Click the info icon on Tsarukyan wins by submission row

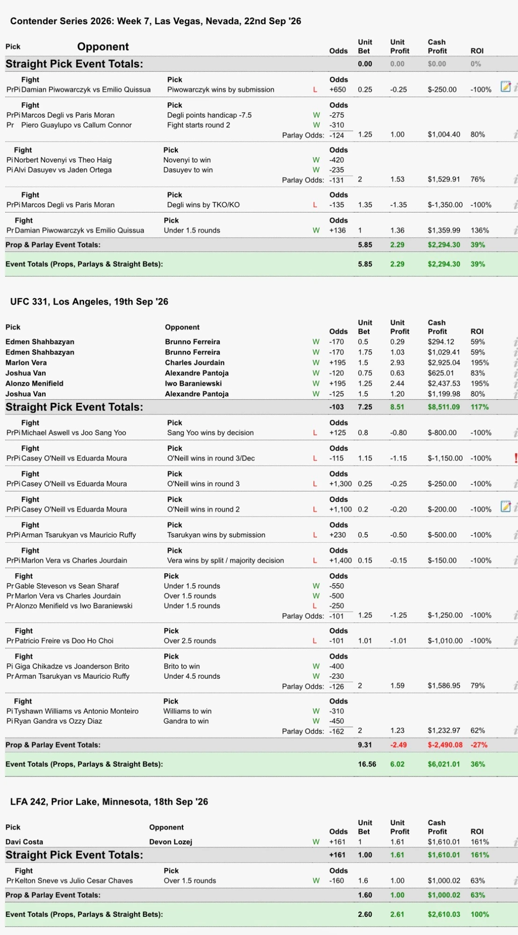tap(516, 535)
